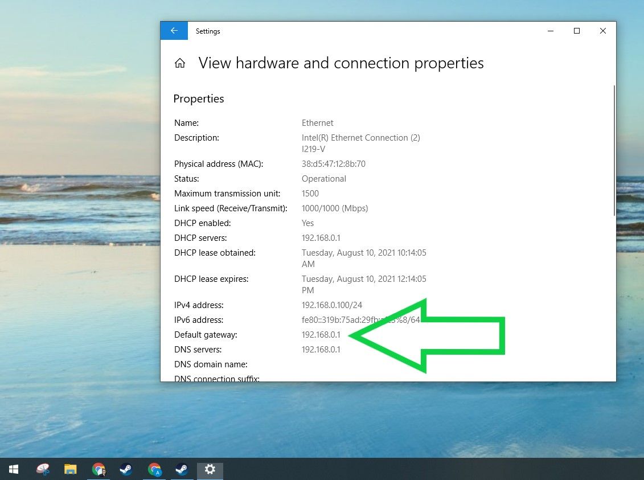Select the Default gateway address value
The image size is (644, 480).
pos(321,334)
